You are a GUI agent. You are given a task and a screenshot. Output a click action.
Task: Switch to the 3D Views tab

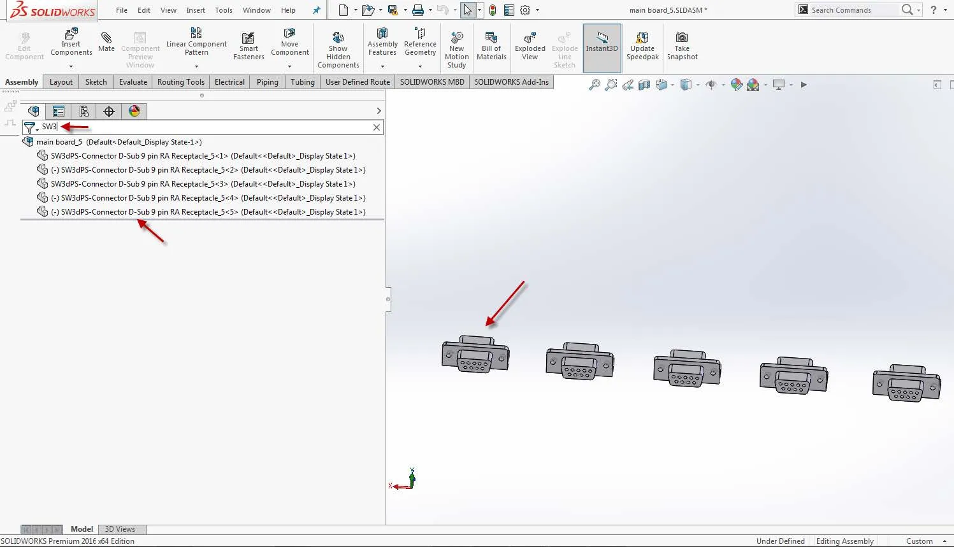(120, 529)
